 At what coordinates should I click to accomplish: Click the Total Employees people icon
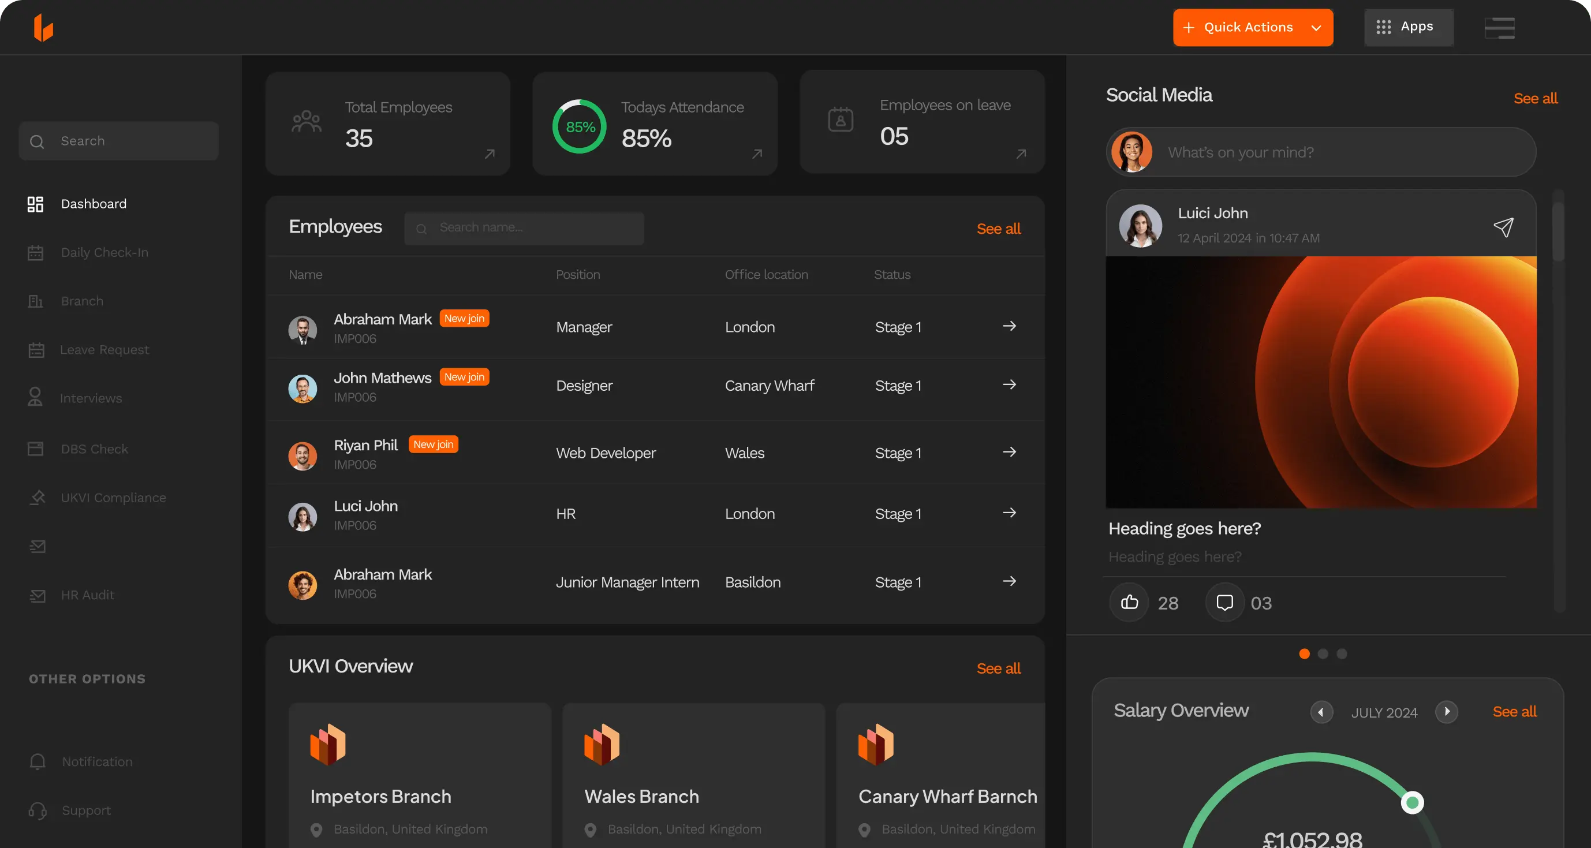click(x=307, y=121)
